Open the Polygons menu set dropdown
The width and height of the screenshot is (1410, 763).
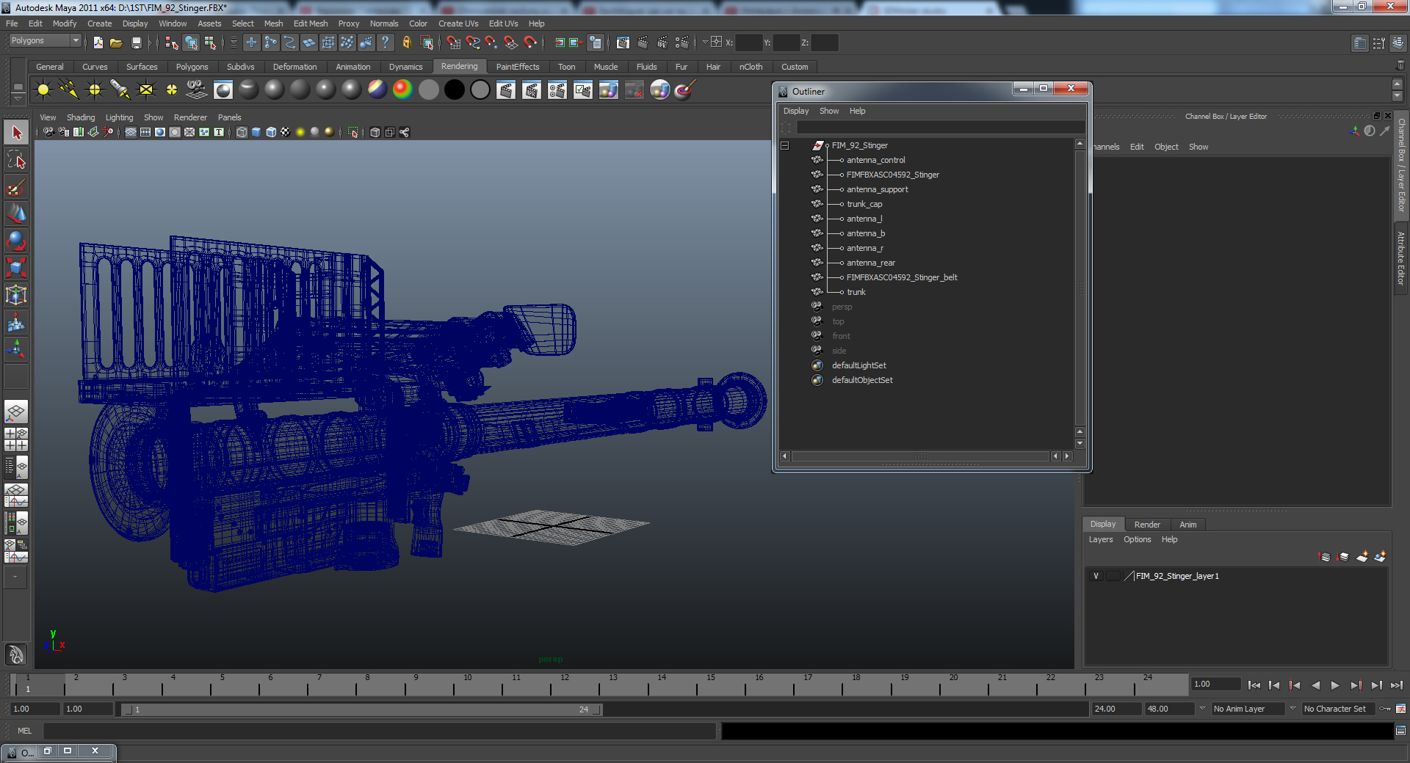click(x=44, y=41)
